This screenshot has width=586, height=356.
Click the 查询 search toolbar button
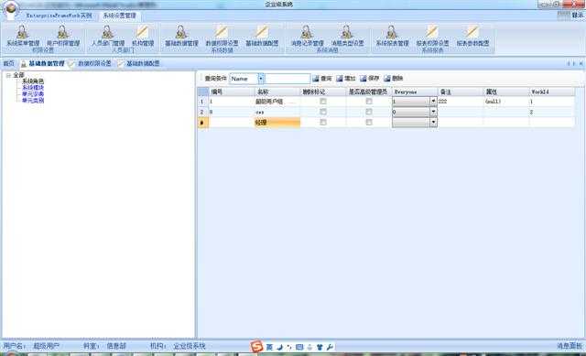pyautogui.click(x=322, y=78)
